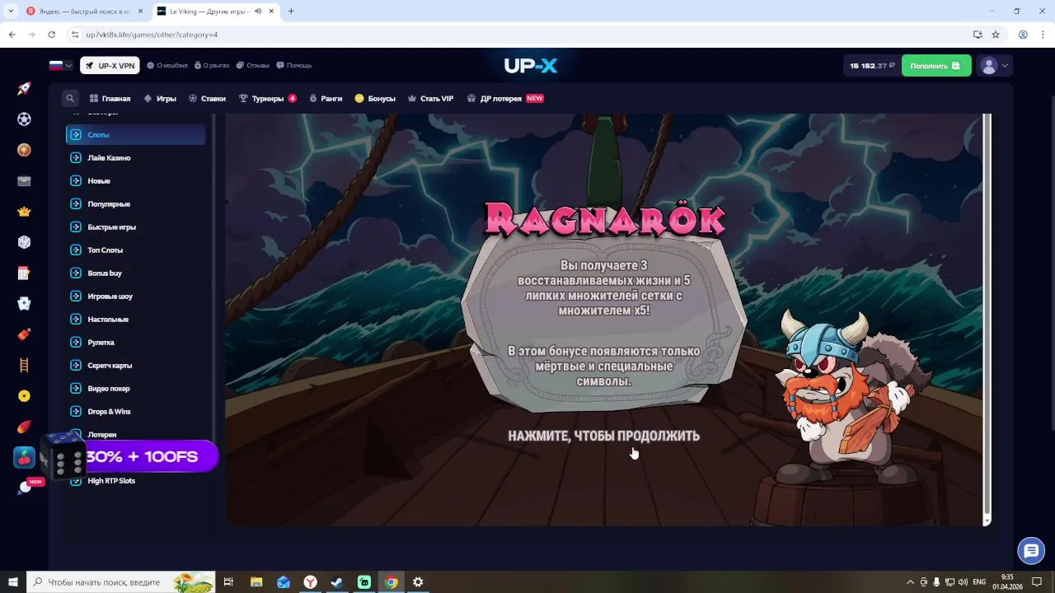
Task: Open the cherries slot icon in sidebar
Action: point(24,457)
